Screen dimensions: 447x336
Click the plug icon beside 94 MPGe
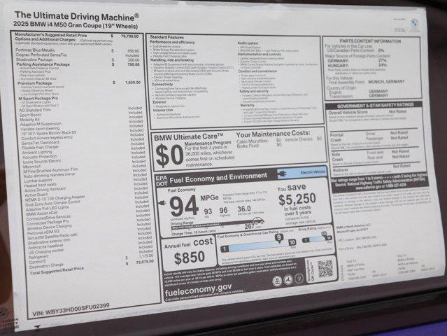[162, 203]
